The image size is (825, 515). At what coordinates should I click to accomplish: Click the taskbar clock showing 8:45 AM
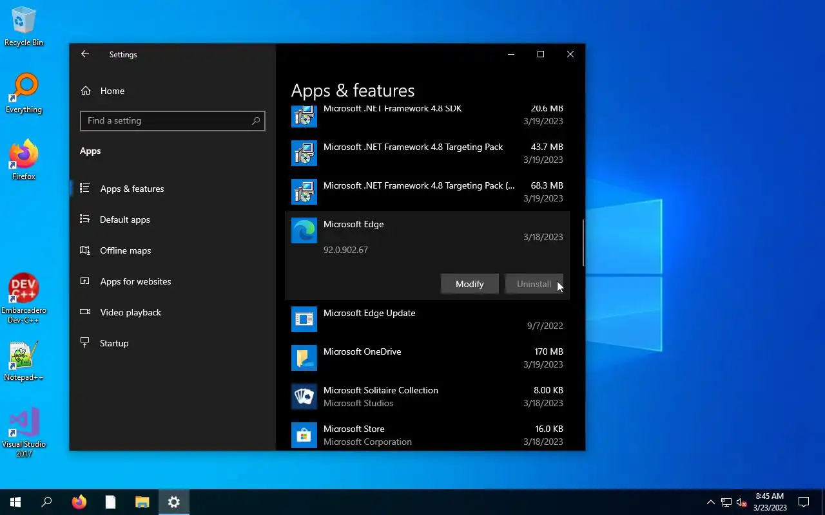point(770,502)
